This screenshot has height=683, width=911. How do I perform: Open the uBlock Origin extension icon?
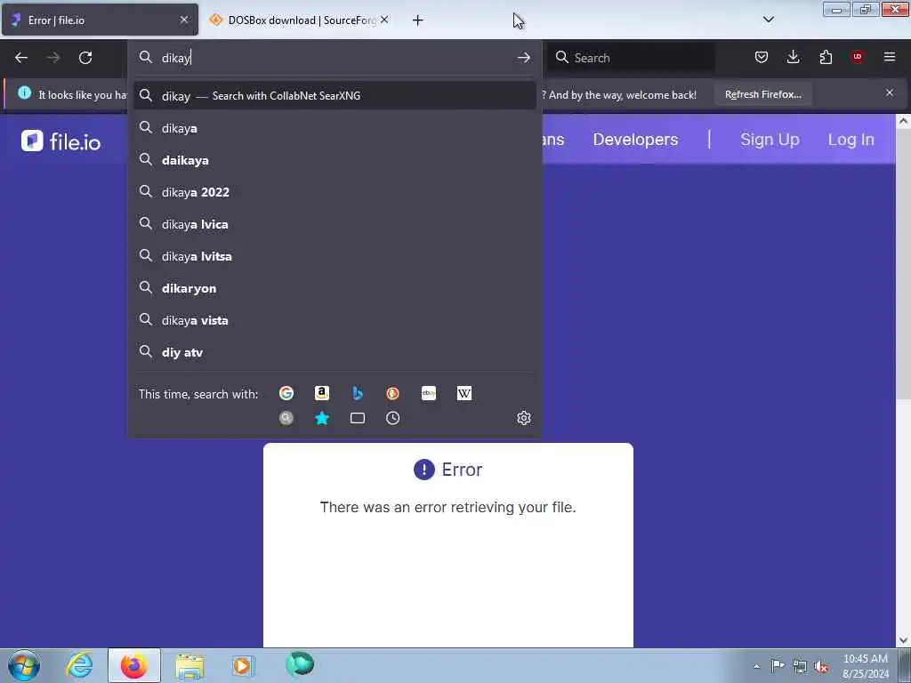click(x=858, y=57)
